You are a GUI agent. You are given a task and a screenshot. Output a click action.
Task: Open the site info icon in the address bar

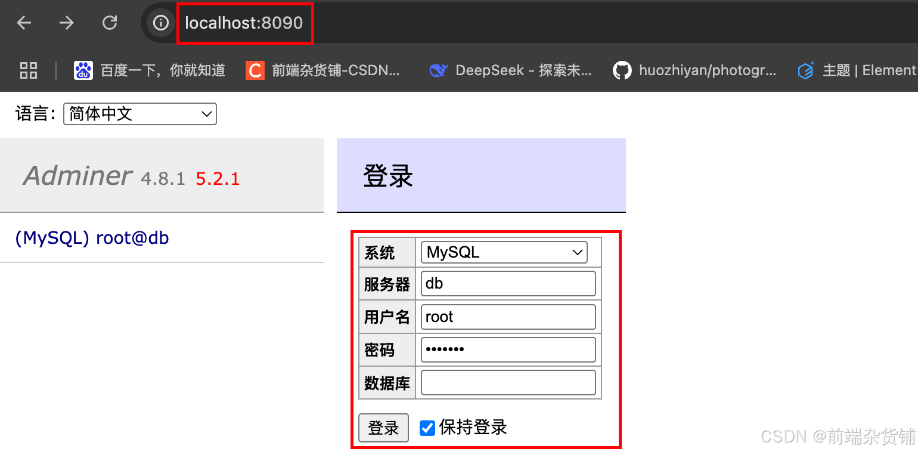(x=160, y=23)
